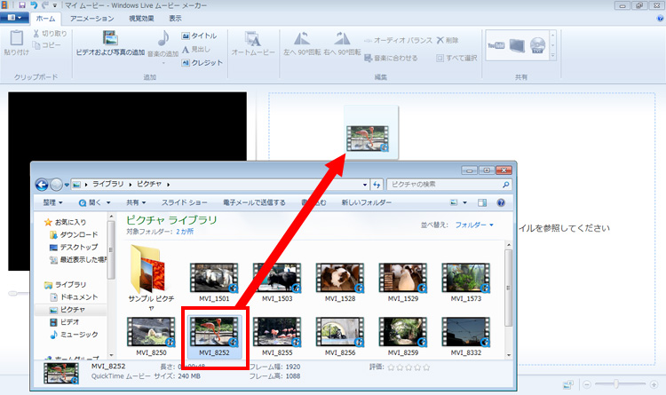Select Music (ミュージック) library
666x395 pixels.
coord(74,335)
